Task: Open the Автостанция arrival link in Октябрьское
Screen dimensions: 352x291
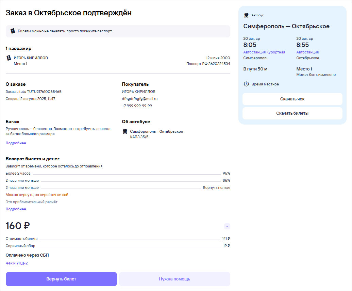Action: pos(307,52)
